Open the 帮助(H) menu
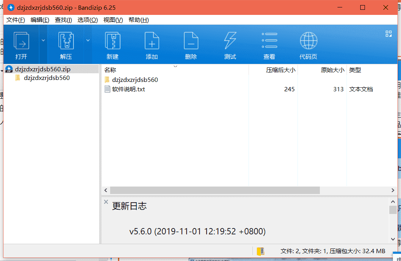Image resolution: width=401 pixels, height=261 pixels. (x=138, y=20)
